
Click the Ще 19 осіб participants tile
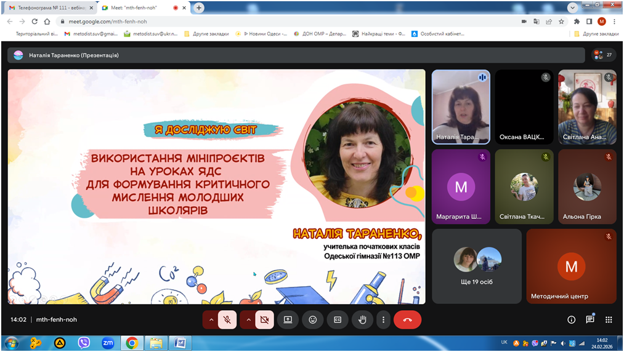coord(477,266)
